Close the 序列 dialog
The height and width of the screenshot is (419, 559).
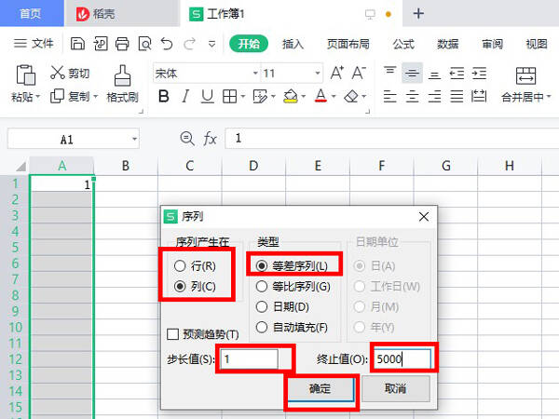coord(424,216)
